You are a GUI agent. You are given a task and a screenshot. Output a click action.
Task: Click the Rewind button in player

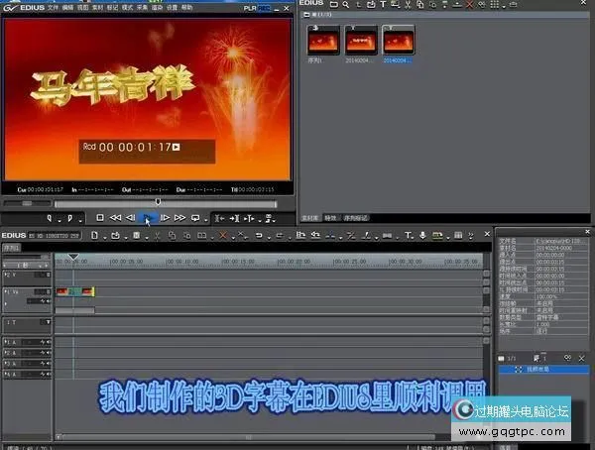click(x=115, y=218)
